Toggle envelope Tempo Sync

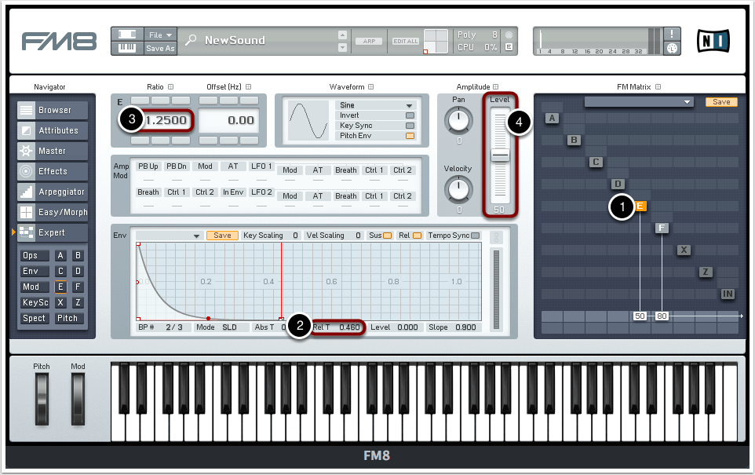pyautogui.click(x=475, y=236)
